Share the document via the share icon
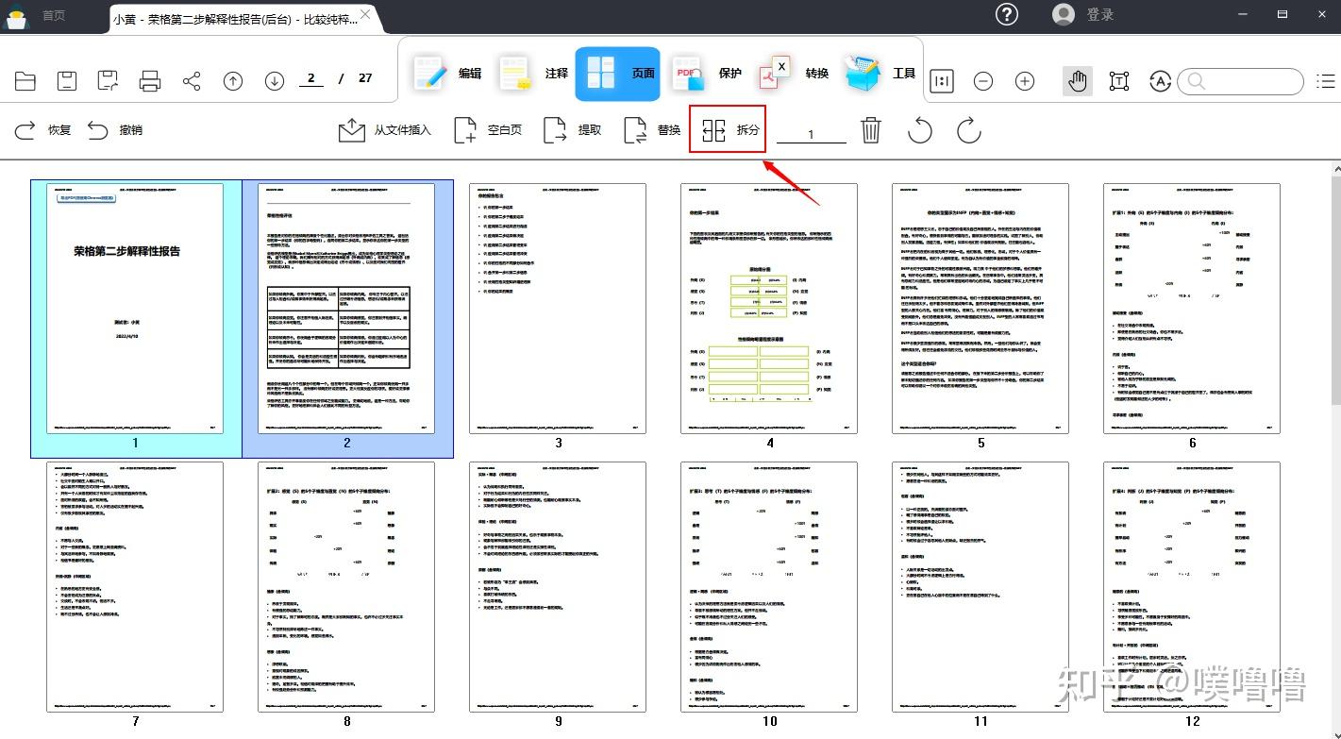The image size is (1341, 739). point(192,81)
